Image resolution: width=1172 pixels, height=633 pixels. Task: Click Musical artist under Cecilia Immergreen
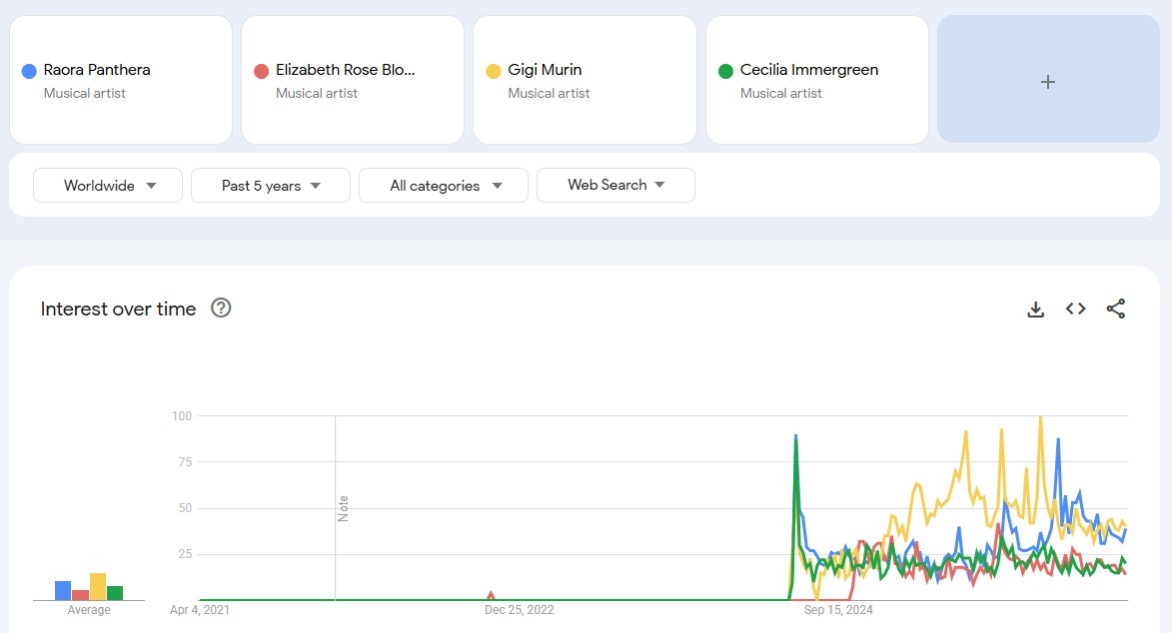(781, 94)
